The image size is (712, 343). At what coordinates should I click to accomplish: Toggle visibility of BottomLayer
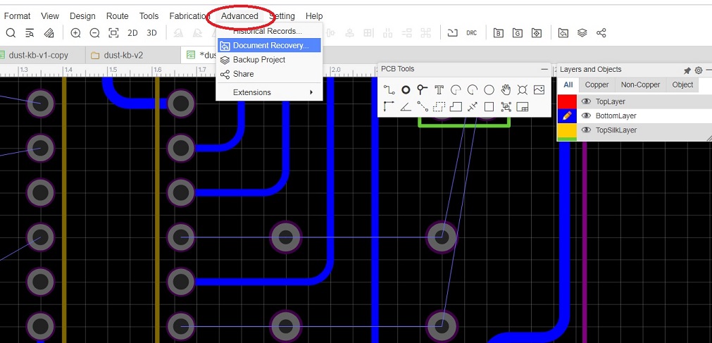586,116
